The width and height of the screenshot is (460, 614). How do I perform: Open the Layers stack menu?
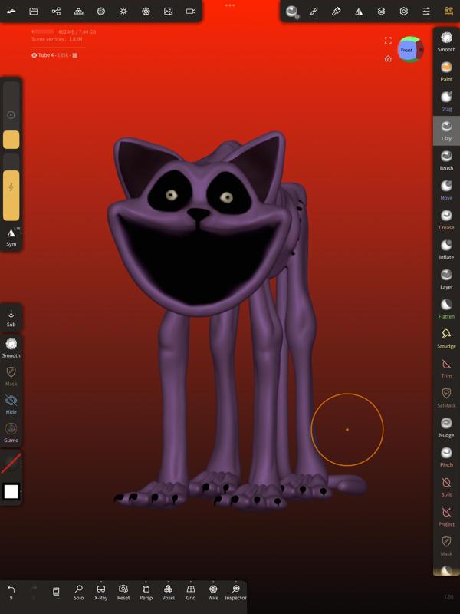tap(381, 12)
